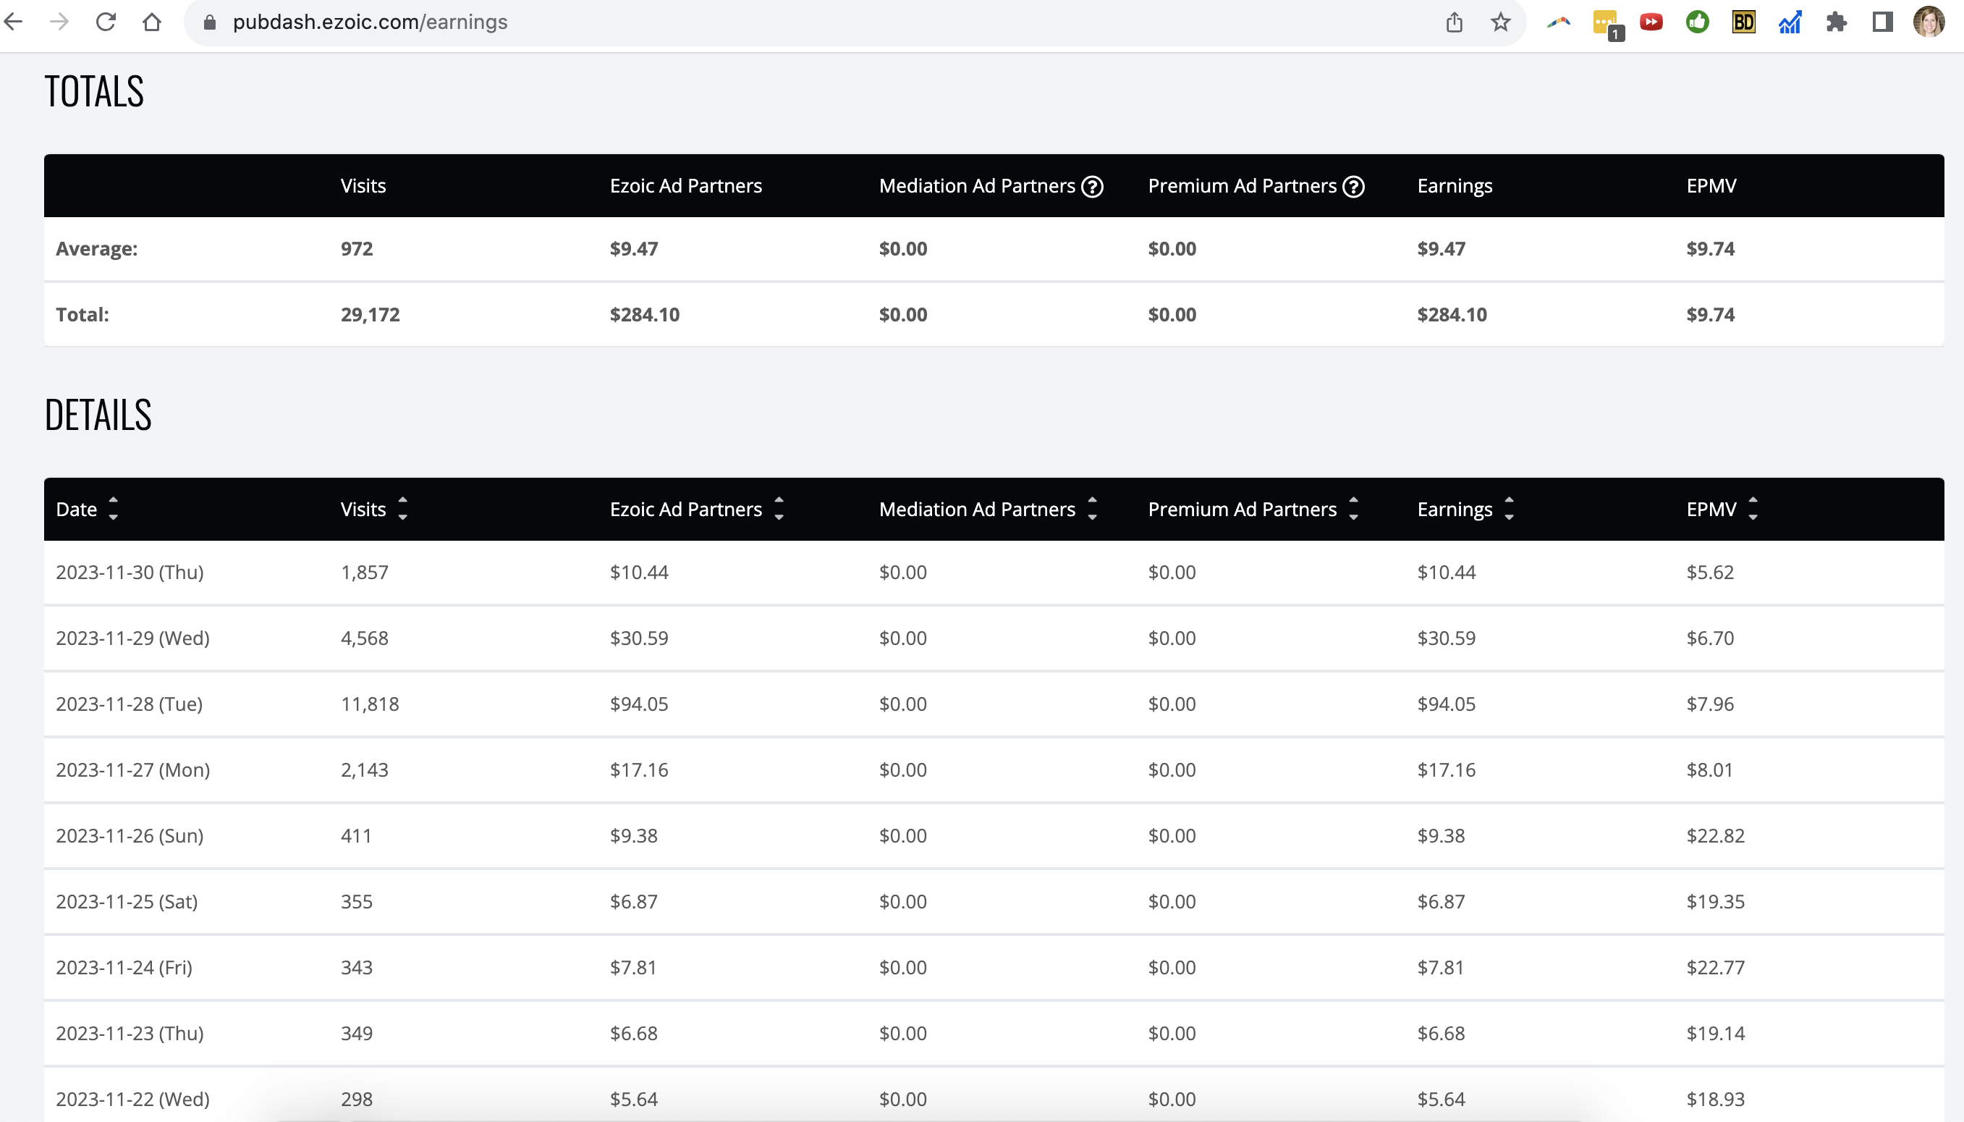Select the 2023-11-29 (Wed) date cell
Screen dimensions: 1964x1122
click(x=132, y=638)
